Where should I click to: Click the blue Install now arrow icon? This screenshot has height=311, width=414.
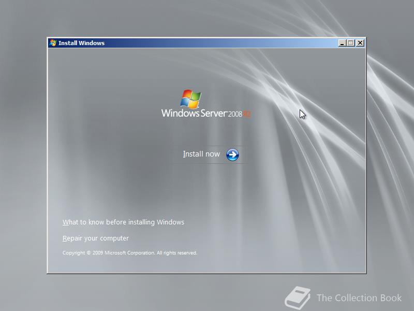pos(232,154)
